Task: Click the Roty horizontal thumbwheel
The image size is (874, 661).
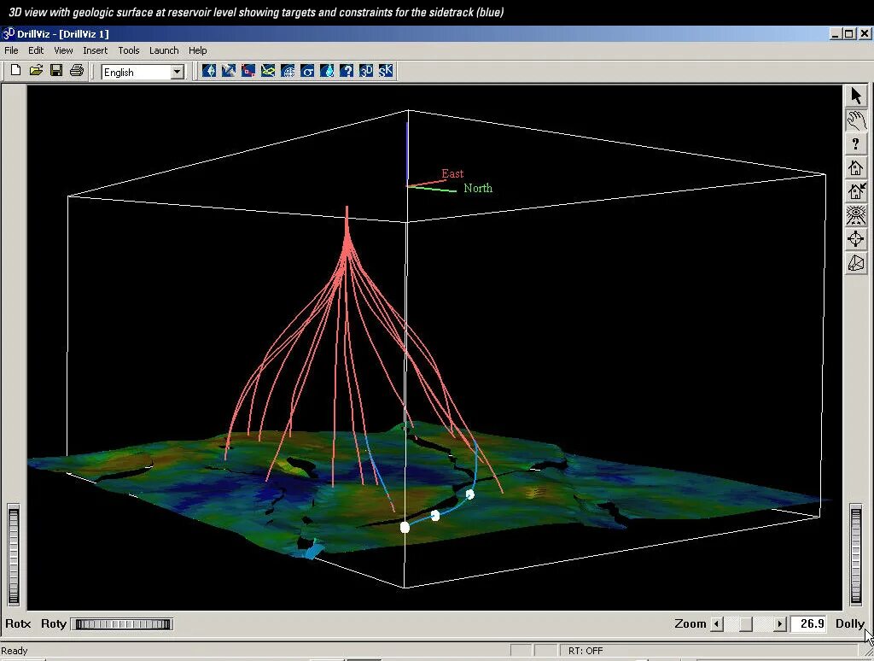Action: [123, 624]
